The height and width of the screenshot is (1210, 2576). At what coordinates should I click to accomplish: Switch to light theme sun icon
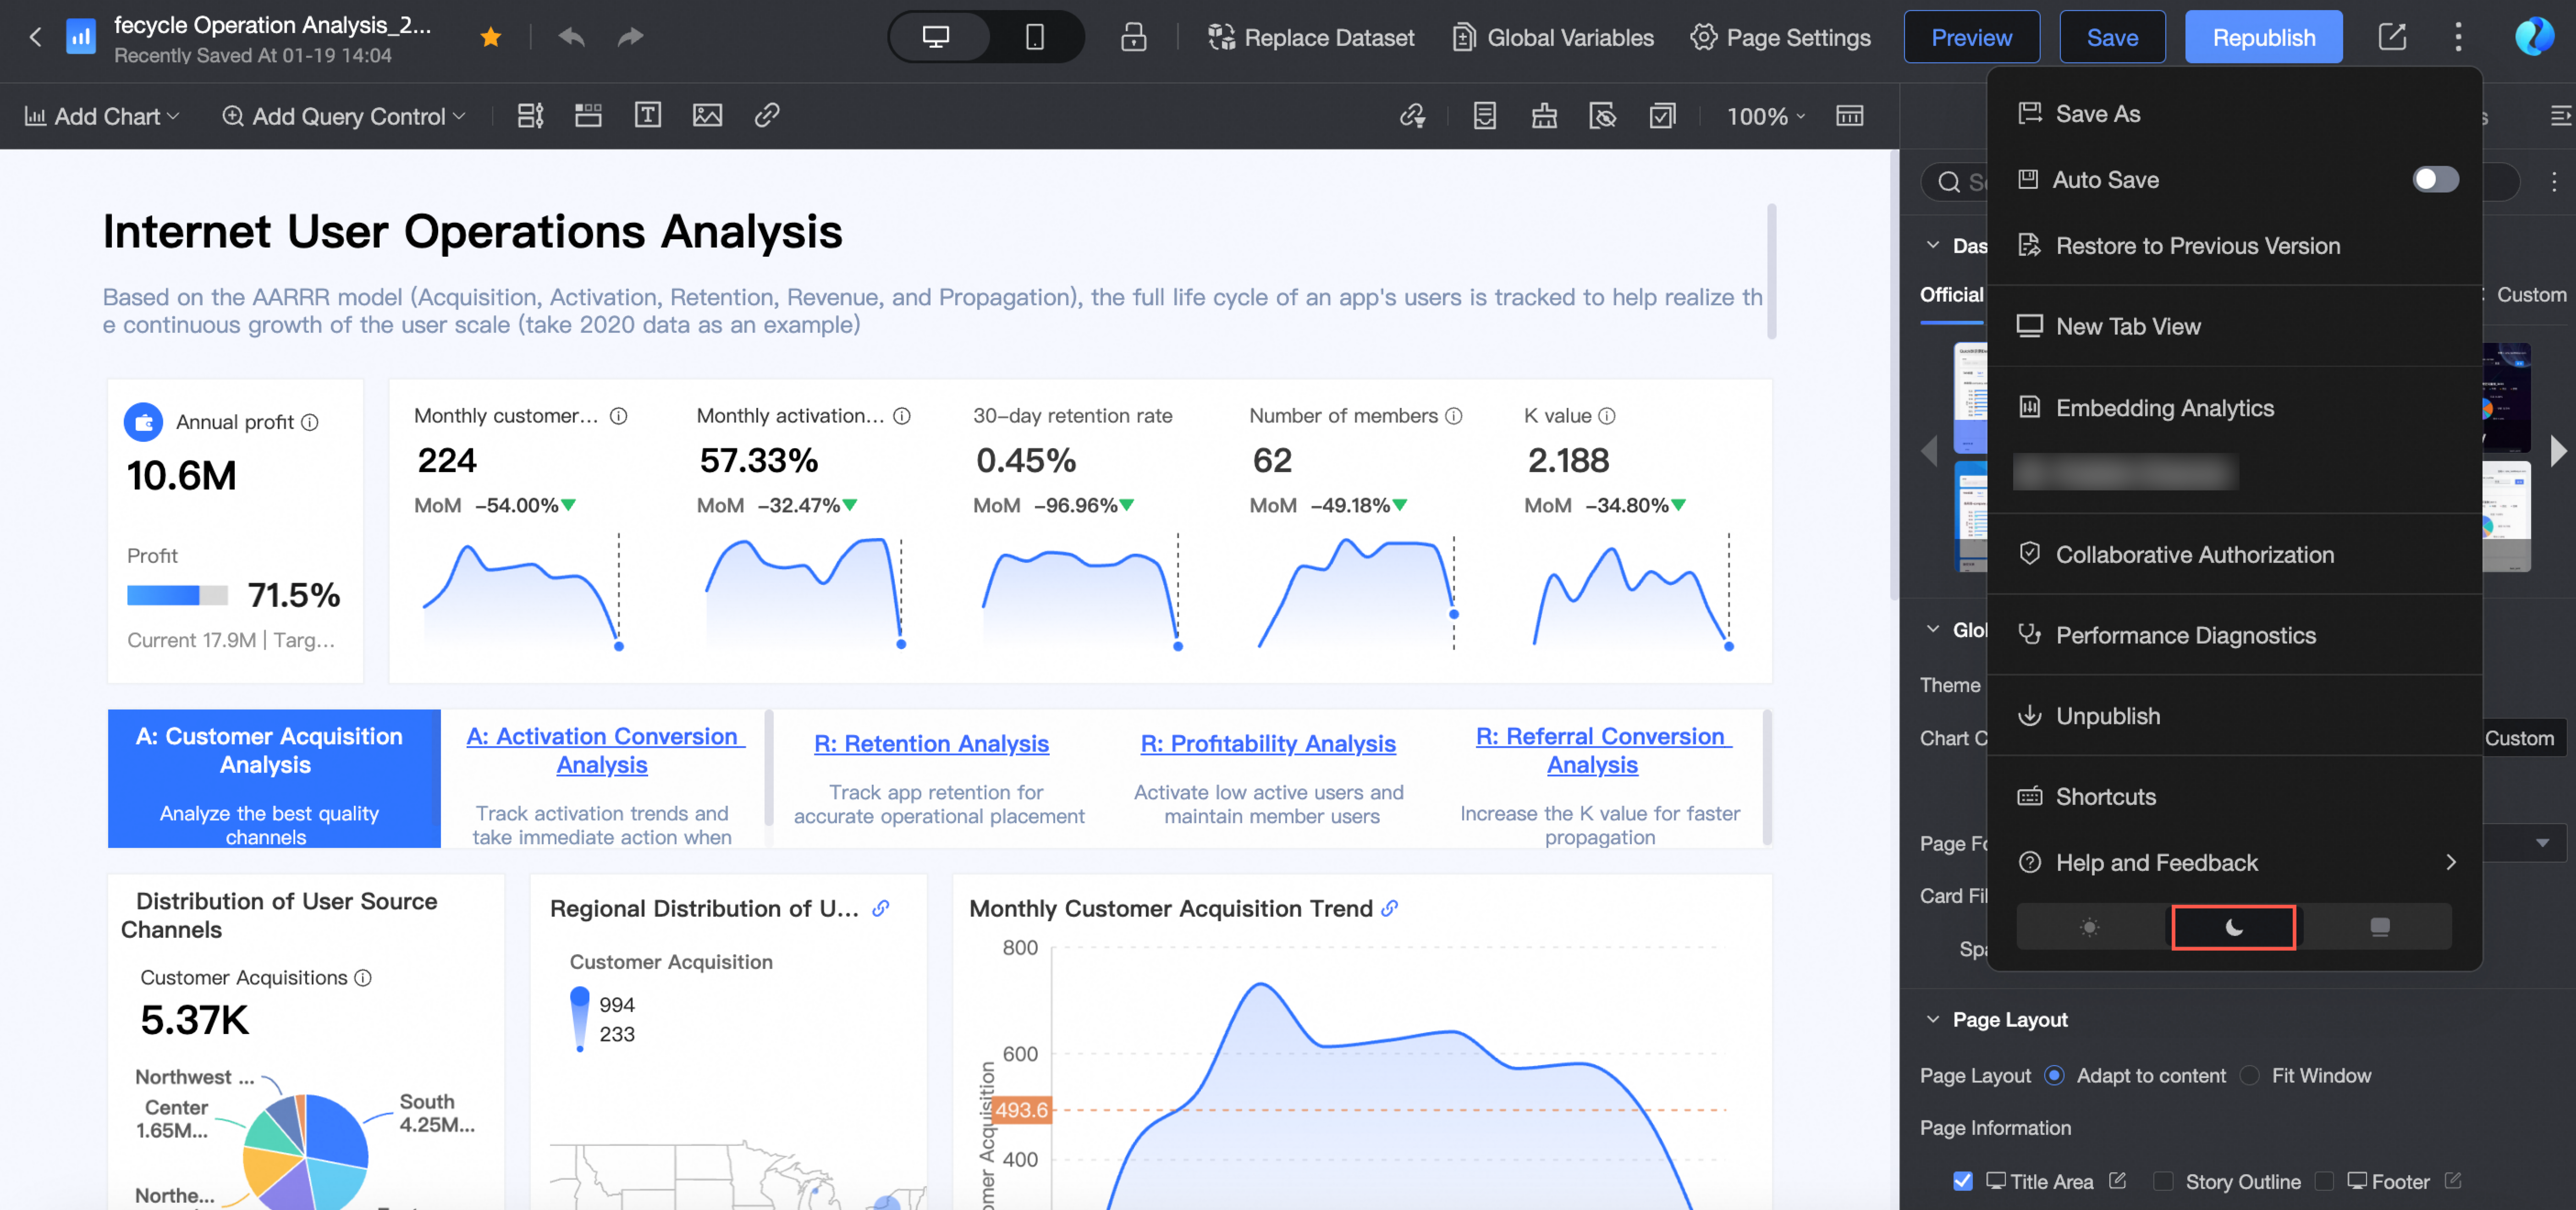click(x=2089, y=928)
